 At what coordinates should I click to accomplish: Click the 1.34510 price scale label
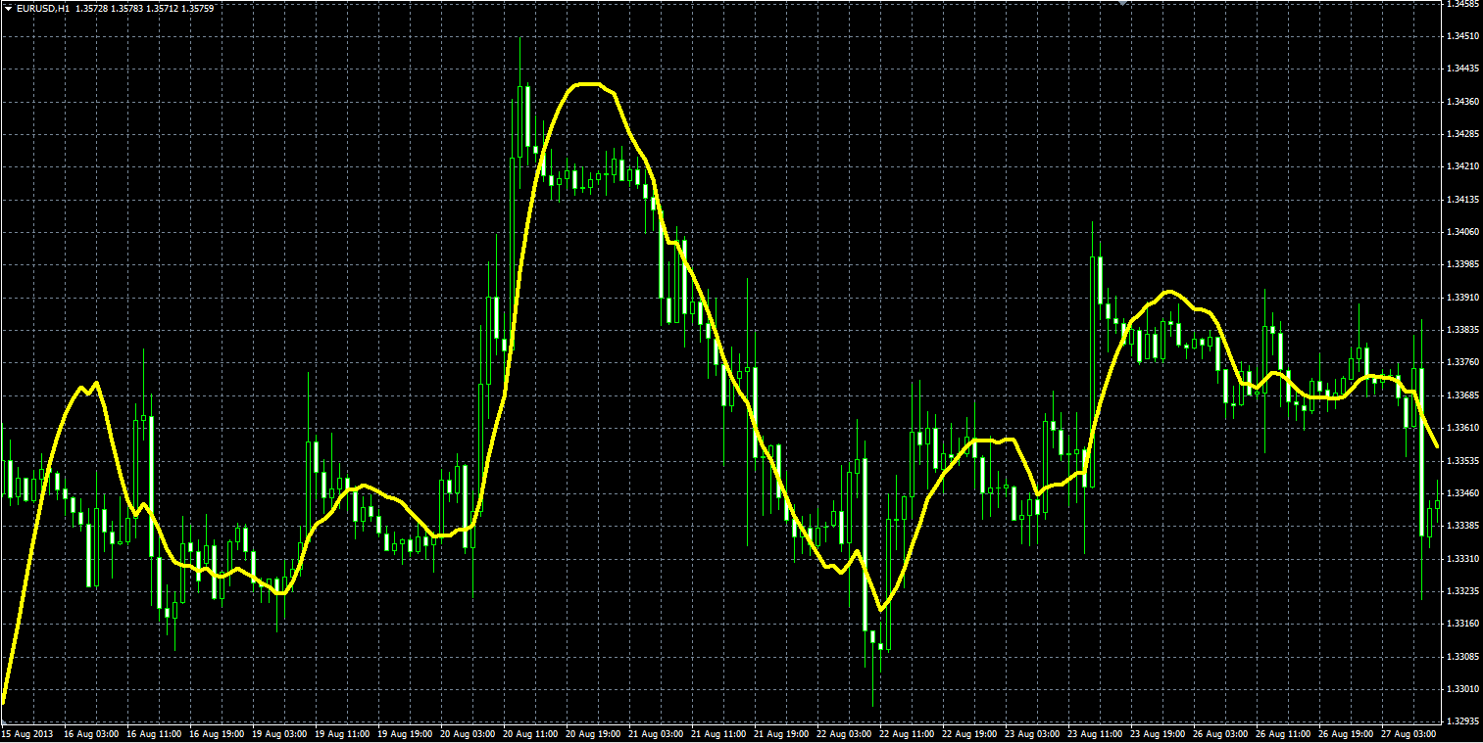coord(1462,36)
